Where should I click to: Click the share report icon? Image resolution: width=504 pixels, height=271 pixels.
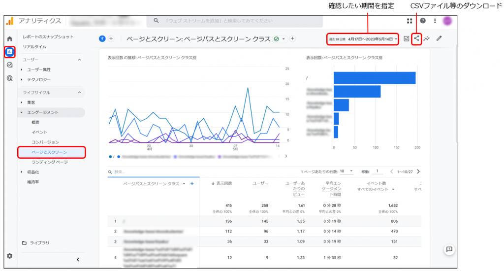point(416,38)
